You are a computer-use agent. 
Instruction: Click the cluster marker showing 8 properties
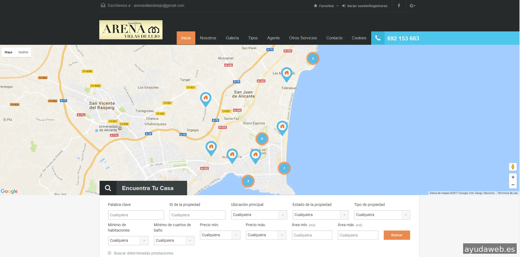click(x=262, y=139)
